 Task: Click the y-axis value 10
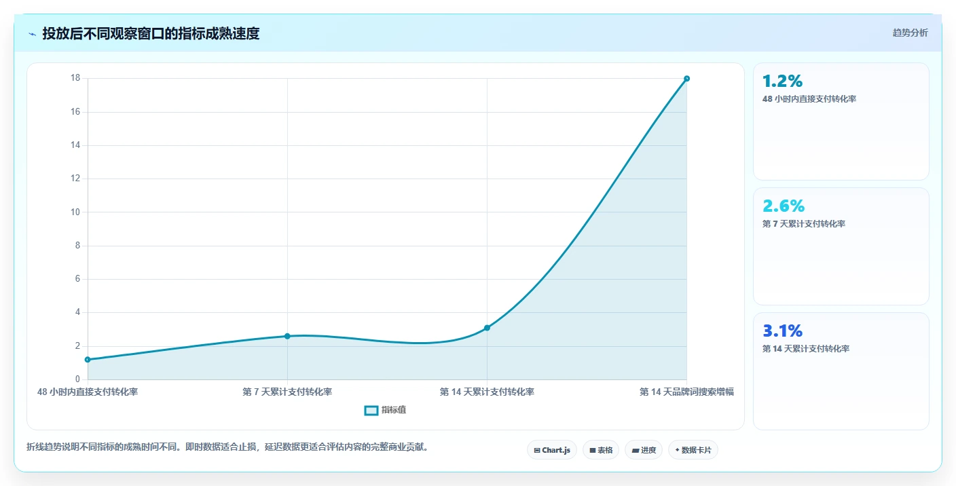[x=75, y=212]
